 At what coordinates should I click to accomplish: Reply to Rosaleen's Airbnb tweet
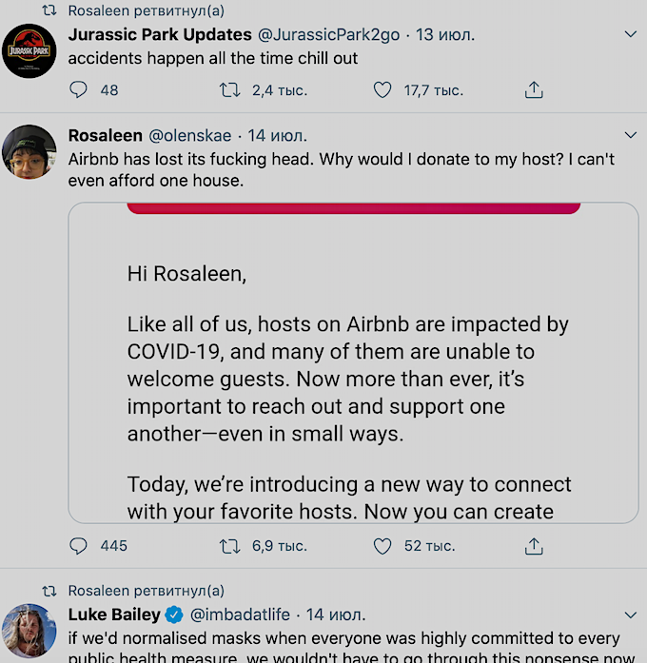(x=80, y=546)
